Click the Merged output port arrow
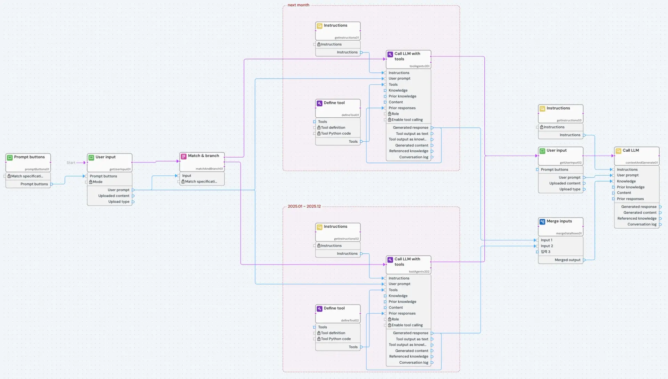 coord(584,260)
